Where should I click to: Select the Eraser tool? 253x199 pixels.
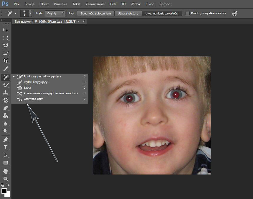pos(6,108)
